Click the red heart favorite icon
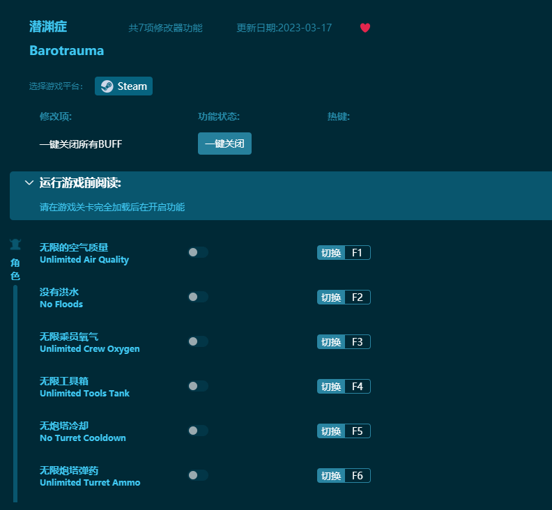This screenshot has height=510, width=552. (x=365, y=28)
